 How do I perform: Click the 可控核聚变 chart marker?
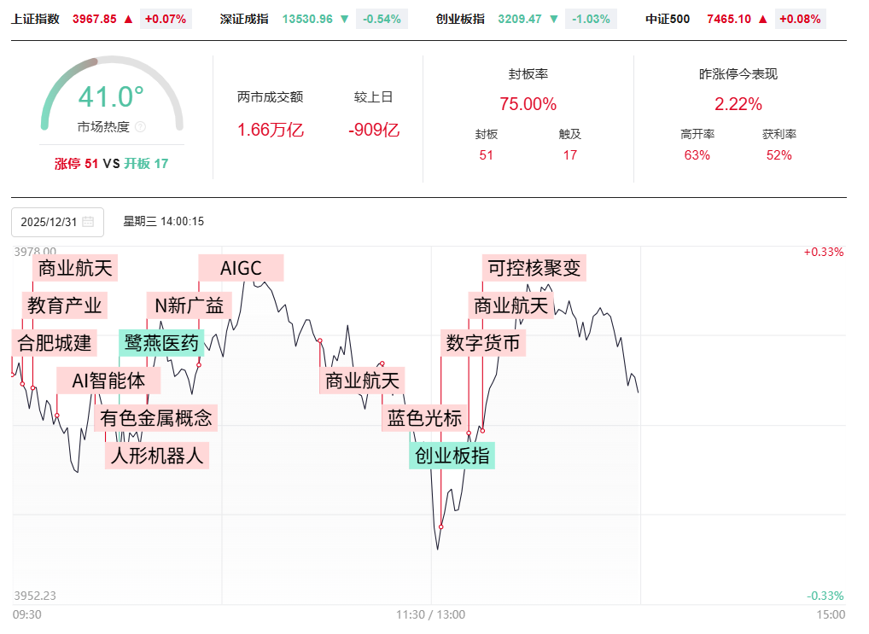534,268
